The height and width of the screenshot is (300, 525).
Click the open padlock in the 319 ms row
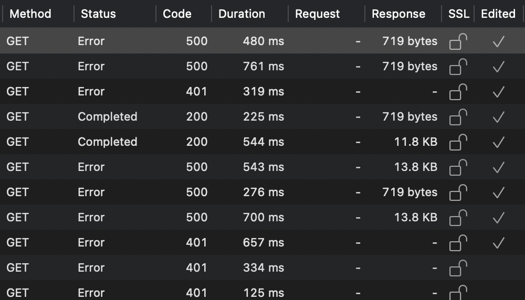pos(458,92)
